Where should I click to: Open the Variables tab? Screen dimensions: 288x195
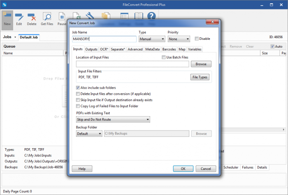[195, 49]
